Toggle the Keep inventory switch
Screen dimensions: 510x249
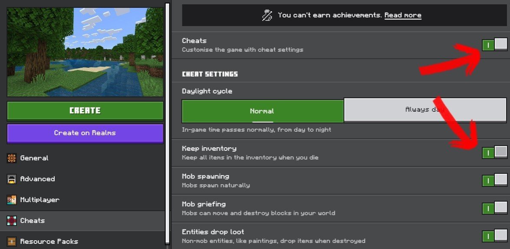495,152
